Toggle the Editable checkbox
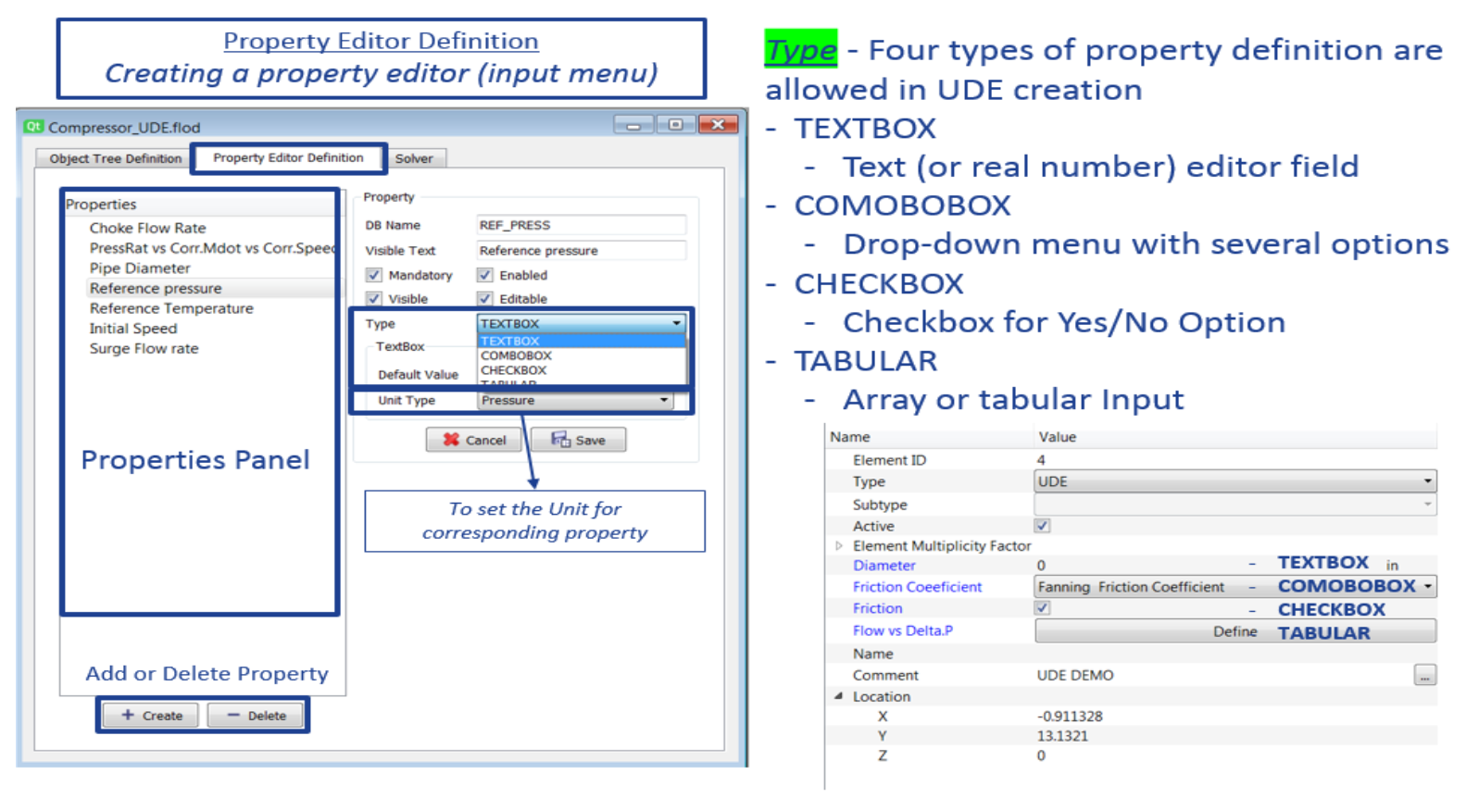Screen dimensions: 1479x798 [484, 298]
